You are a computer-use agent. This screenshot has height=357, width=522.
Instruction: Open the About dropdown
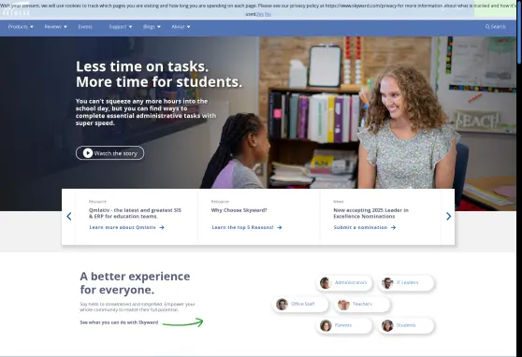181,26
